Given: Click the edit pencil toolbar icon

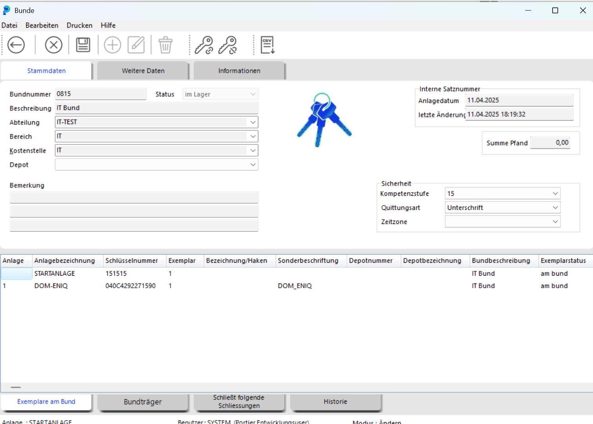Looking at the screenshot, I should coord(136,45).
